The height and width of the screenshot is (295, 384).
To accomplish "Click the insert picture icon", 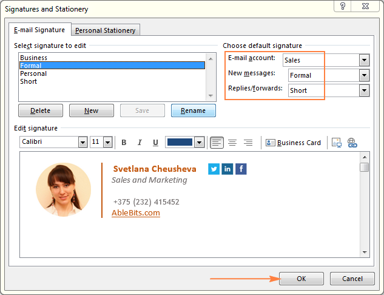I will point(337,143).
